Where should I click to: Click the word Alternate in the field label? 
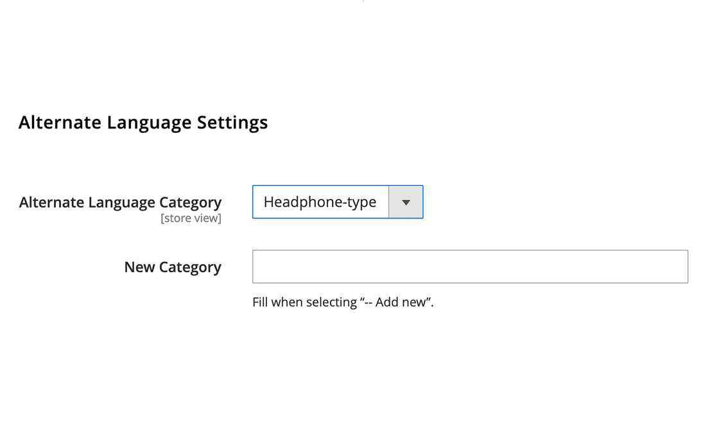(x=51, y=202)
